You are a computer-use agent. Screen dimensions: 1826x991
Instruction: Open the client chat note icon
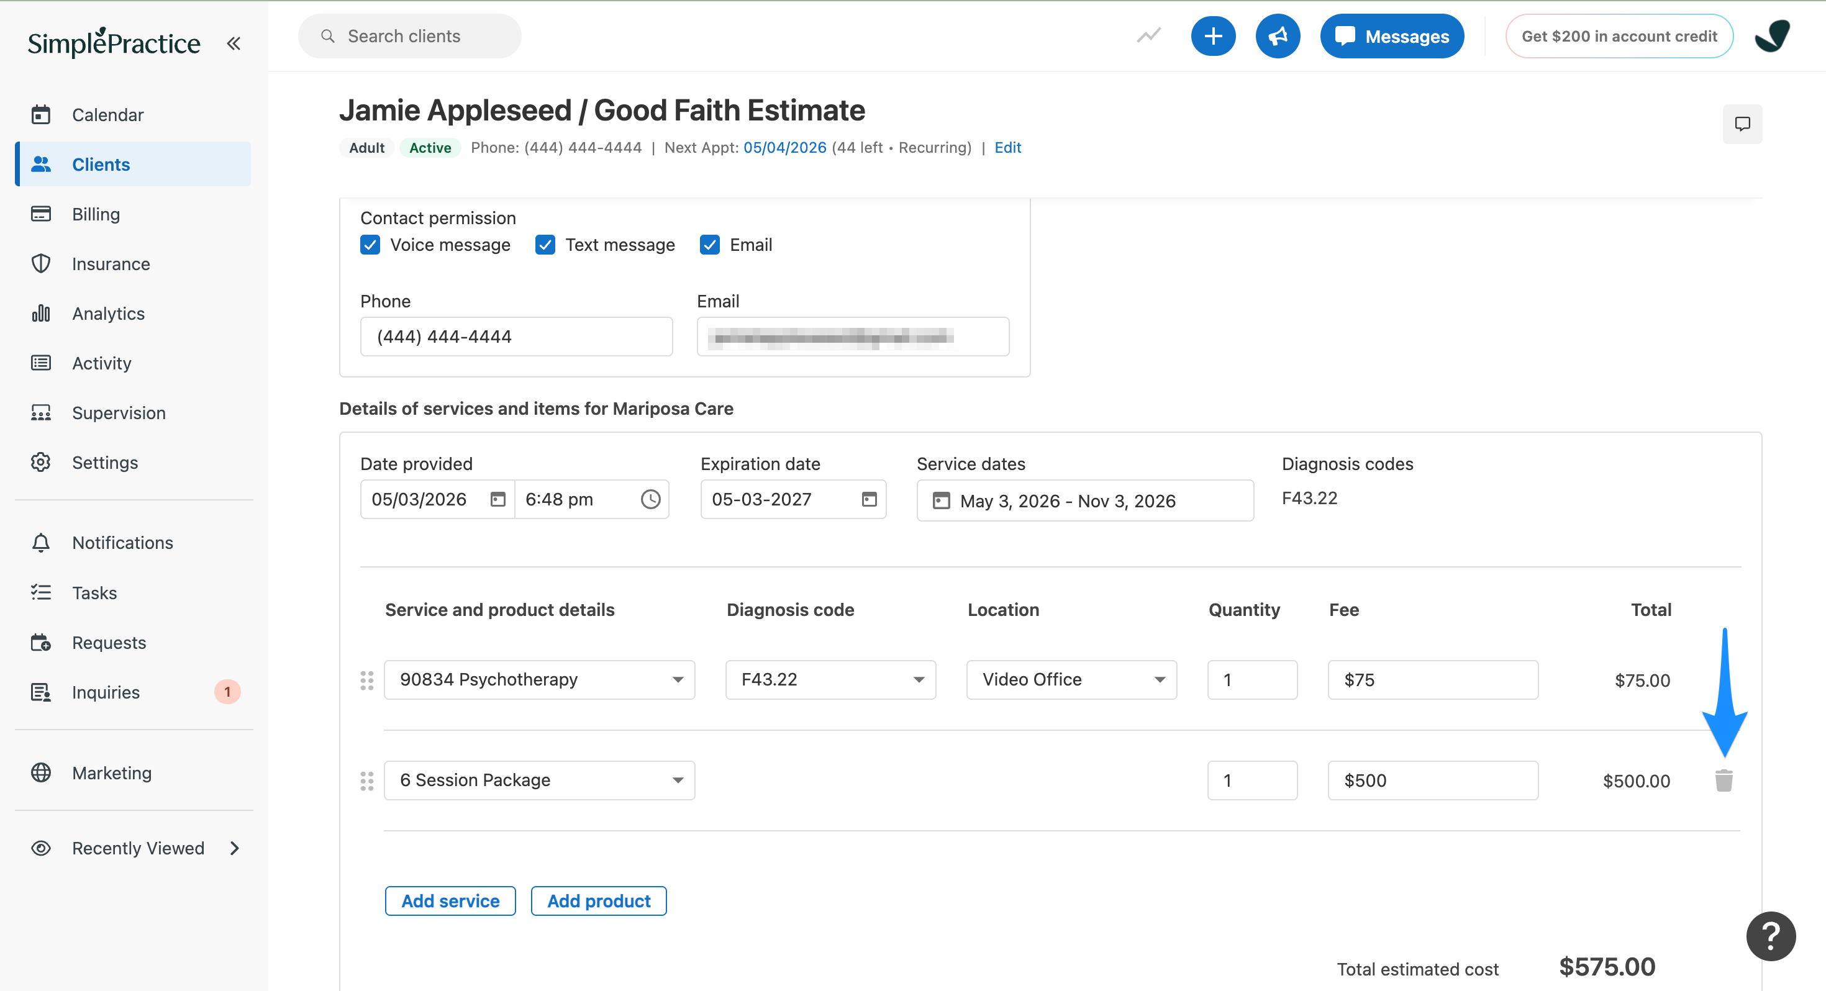(1742, 124)
